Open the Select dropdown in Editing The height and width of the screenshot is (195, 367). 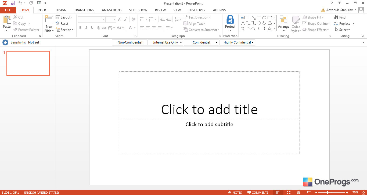343,30
